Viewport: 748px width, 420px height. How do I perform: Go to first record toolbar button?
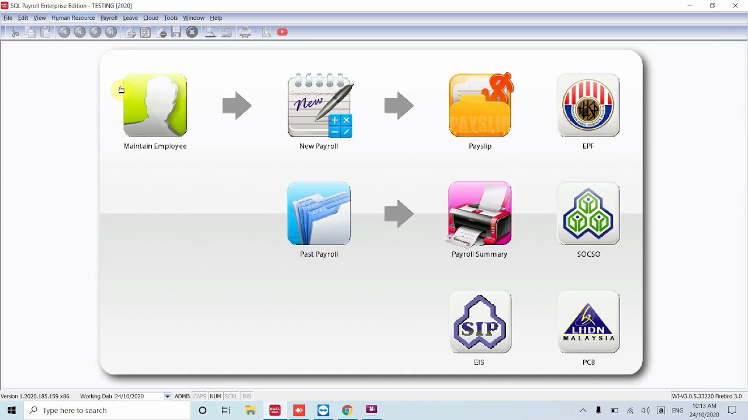point(64,33)
